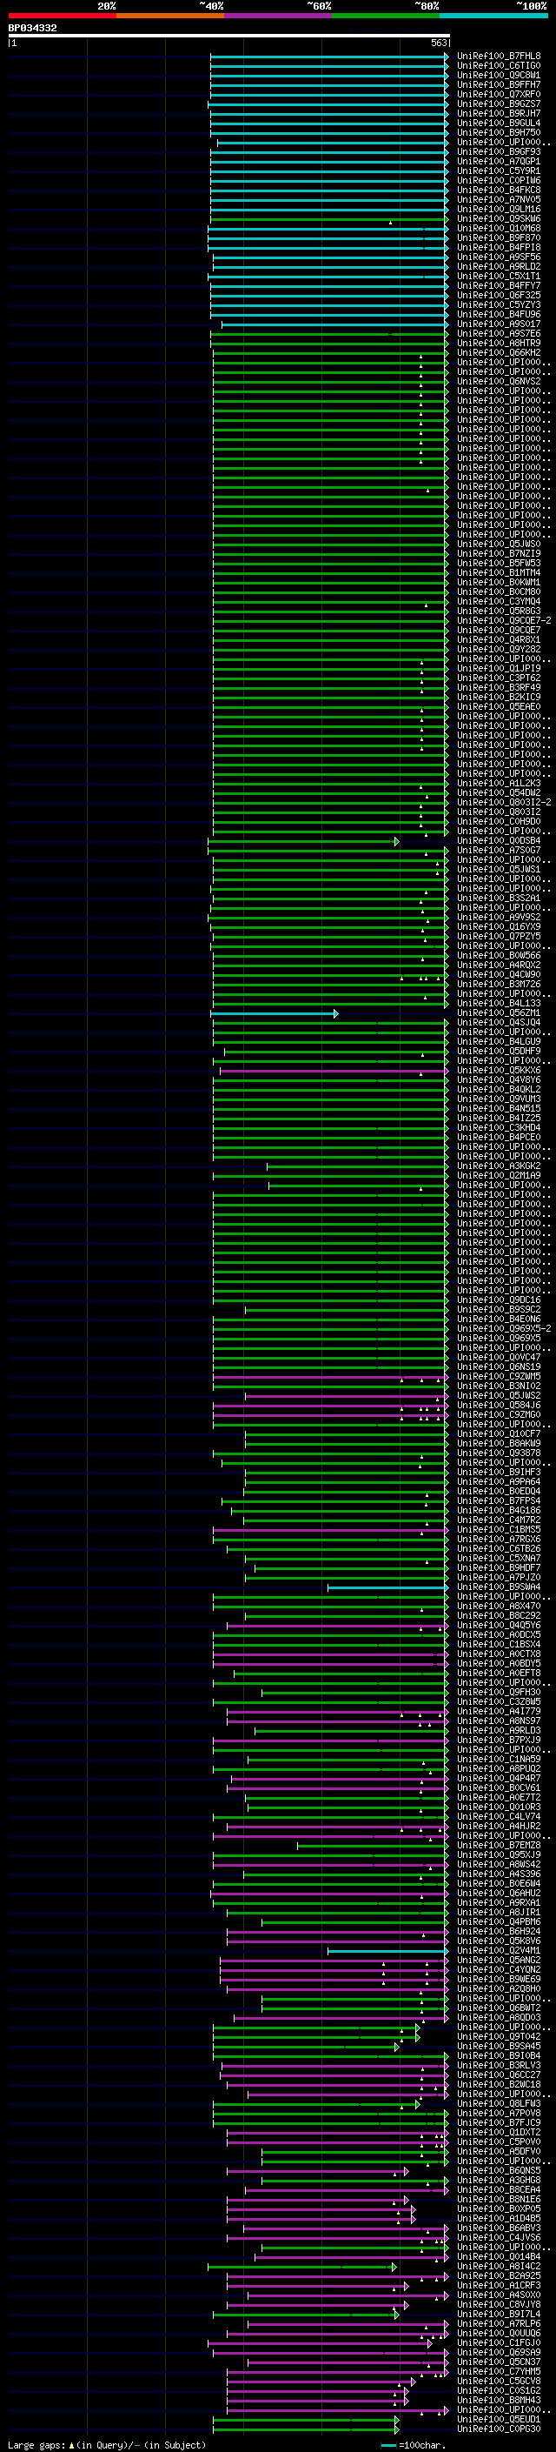Screen dimensions: 556x2452
Task: Select hit label UniRef100_Q4R8X1
Action: click(499, 639)
